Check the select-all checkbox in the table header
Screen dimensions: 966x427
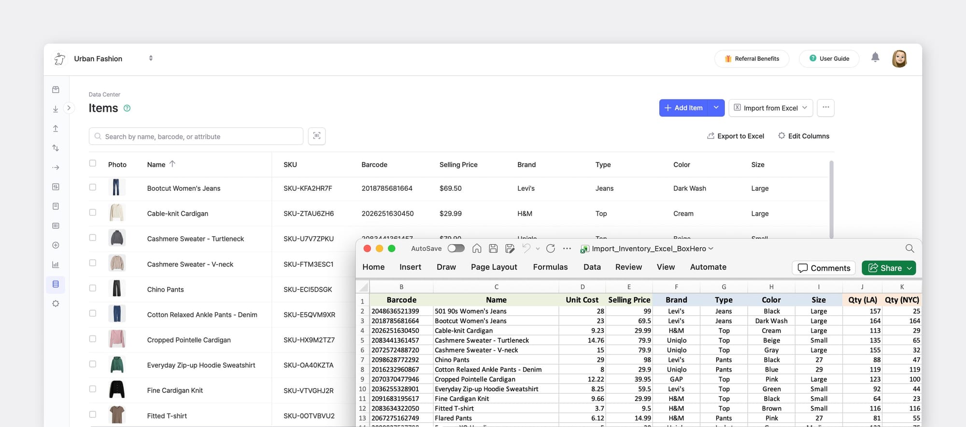(93, 163)
